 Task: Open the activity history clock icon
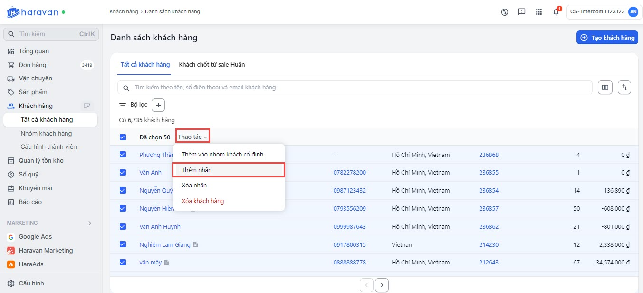[505, 12]
